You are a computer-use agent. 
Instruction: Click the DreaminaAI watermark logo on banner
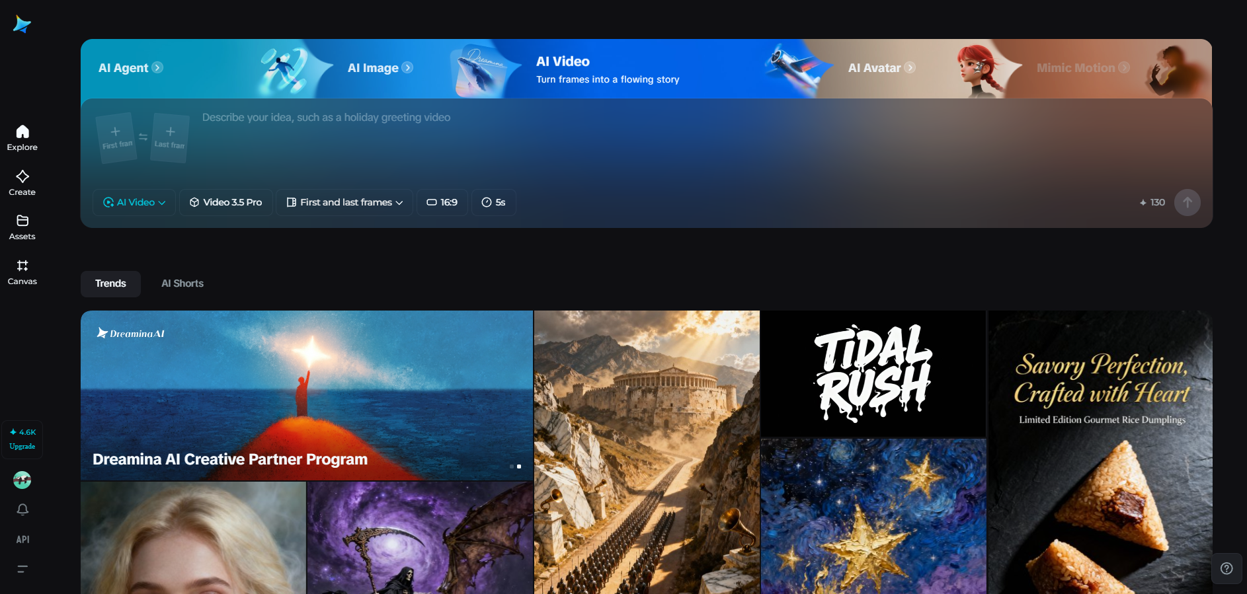[x=131, y=333]
